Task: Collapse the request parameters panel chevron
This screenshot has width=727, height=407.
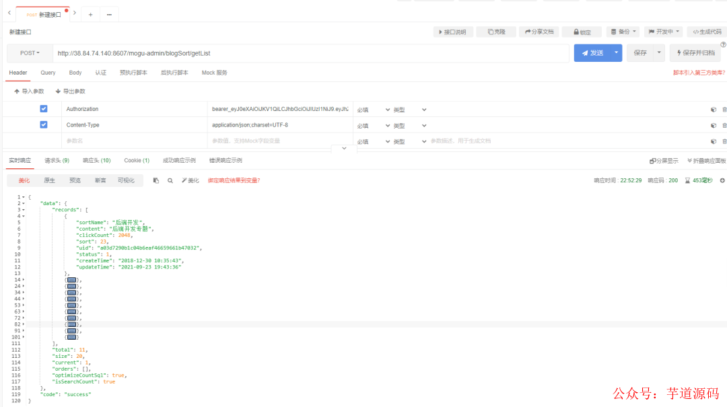Action: 344,149
